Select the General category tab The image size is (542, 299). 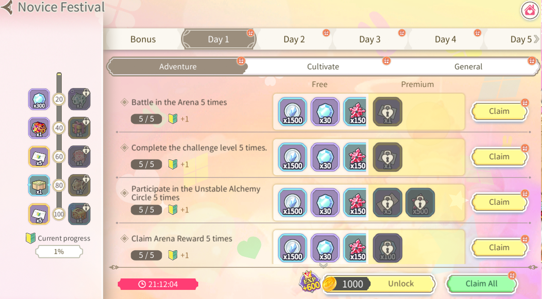click(468, 66)
